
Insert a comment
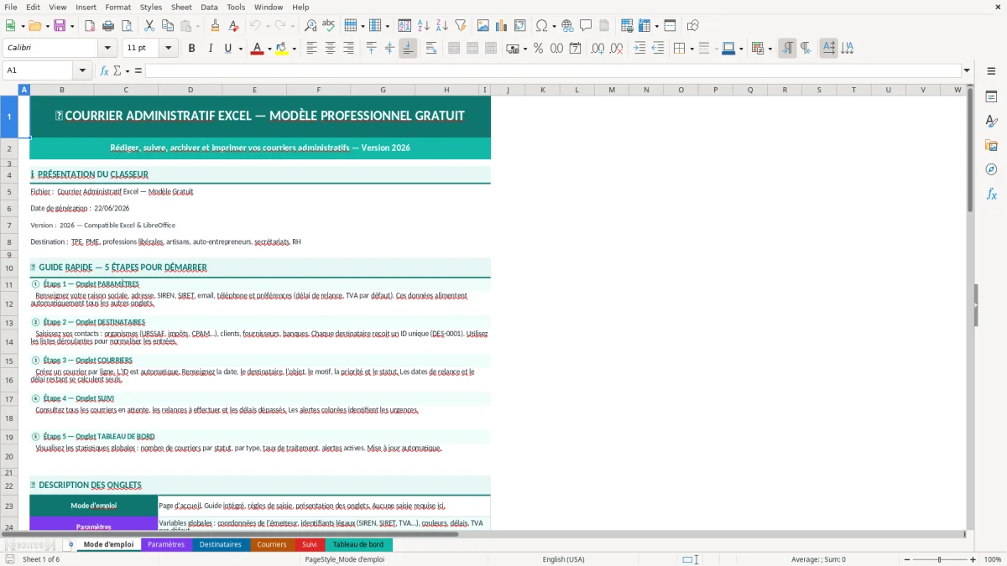tap(586, 26)
